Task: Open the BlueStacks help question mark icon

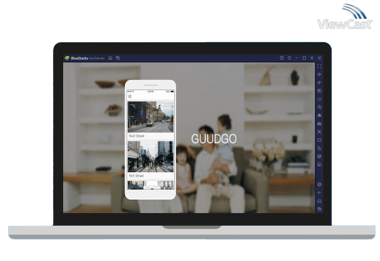Action: 282,58
